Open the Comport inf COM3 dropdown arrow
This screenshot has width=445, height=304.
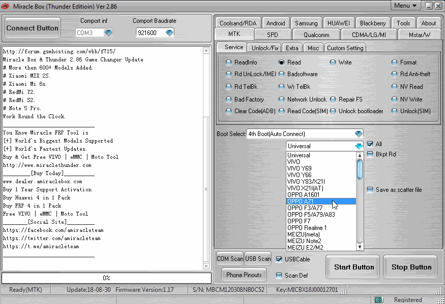[x=108, y=33]
